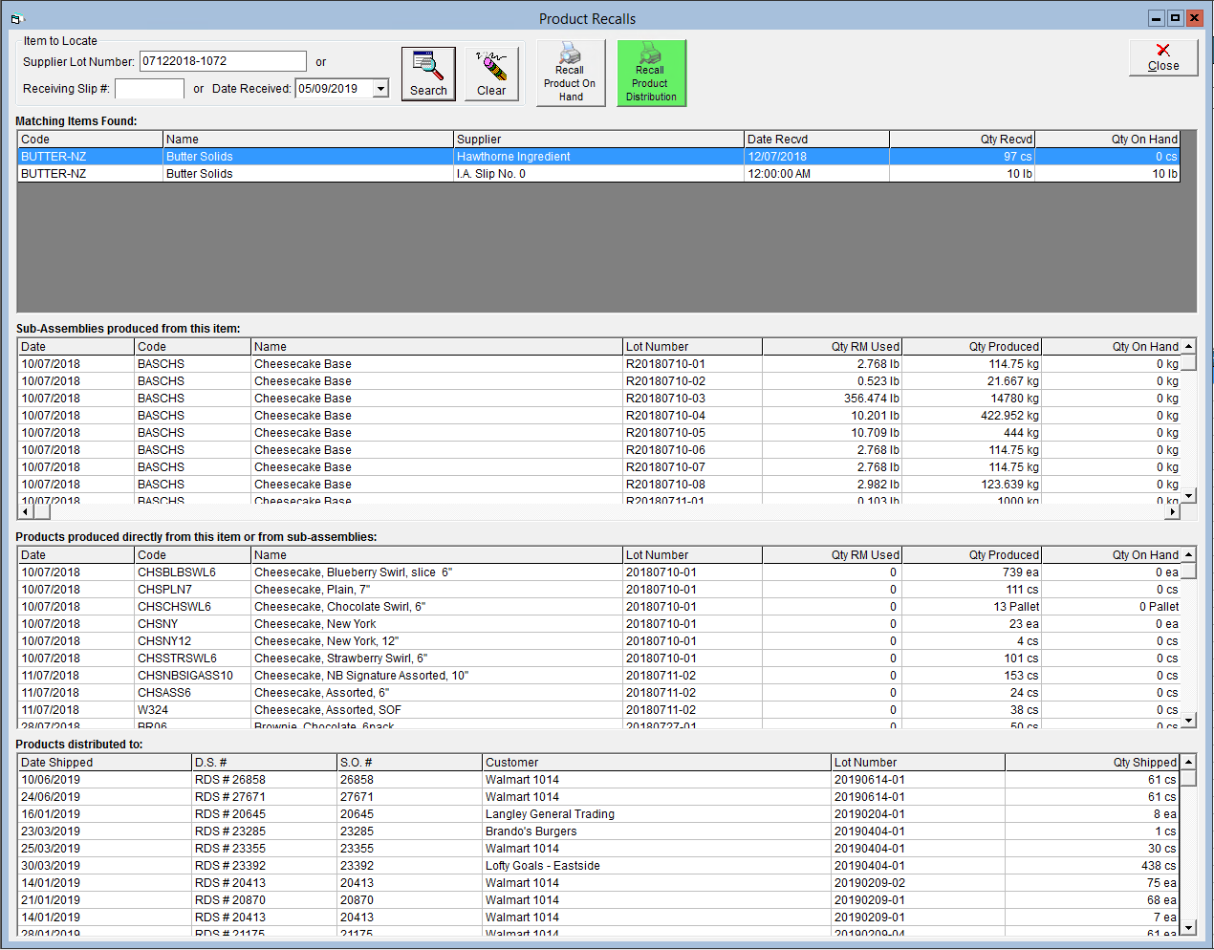The height and width of the screenshot is (950, 1214).
Task: Select the CHSNY product code row
Action: [598, 624]
